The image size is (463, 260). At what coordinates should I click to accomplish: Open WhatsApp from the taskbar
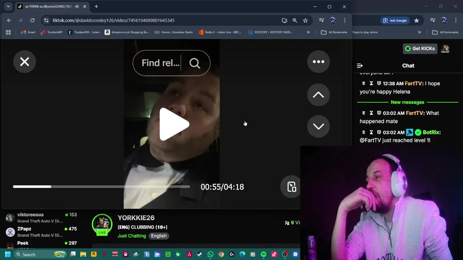coord(211,254)
